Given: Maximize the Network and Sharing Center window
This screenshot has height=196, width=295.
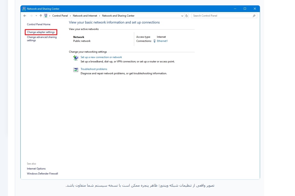Looking at the screenshot, I should (x=245, y=9).
